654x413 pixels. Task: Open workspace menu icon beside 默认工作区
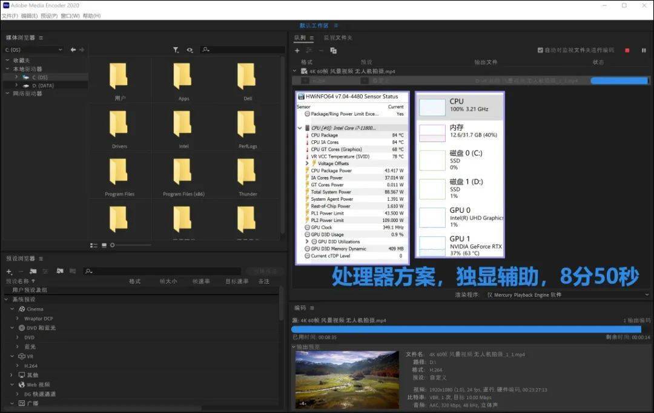coord(335,25)
